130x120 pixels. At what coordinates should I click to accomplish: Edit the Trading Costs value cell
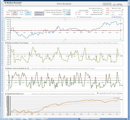[68, 14]
